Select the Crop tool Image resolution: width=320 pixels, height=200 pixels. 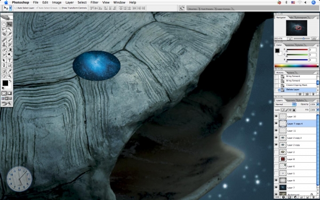click(x=4, y=34)
